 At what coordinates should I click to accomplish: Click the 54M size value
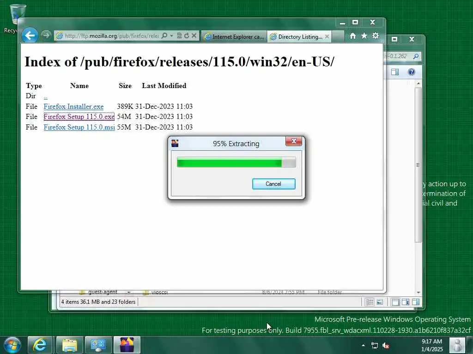click(124, 117)
